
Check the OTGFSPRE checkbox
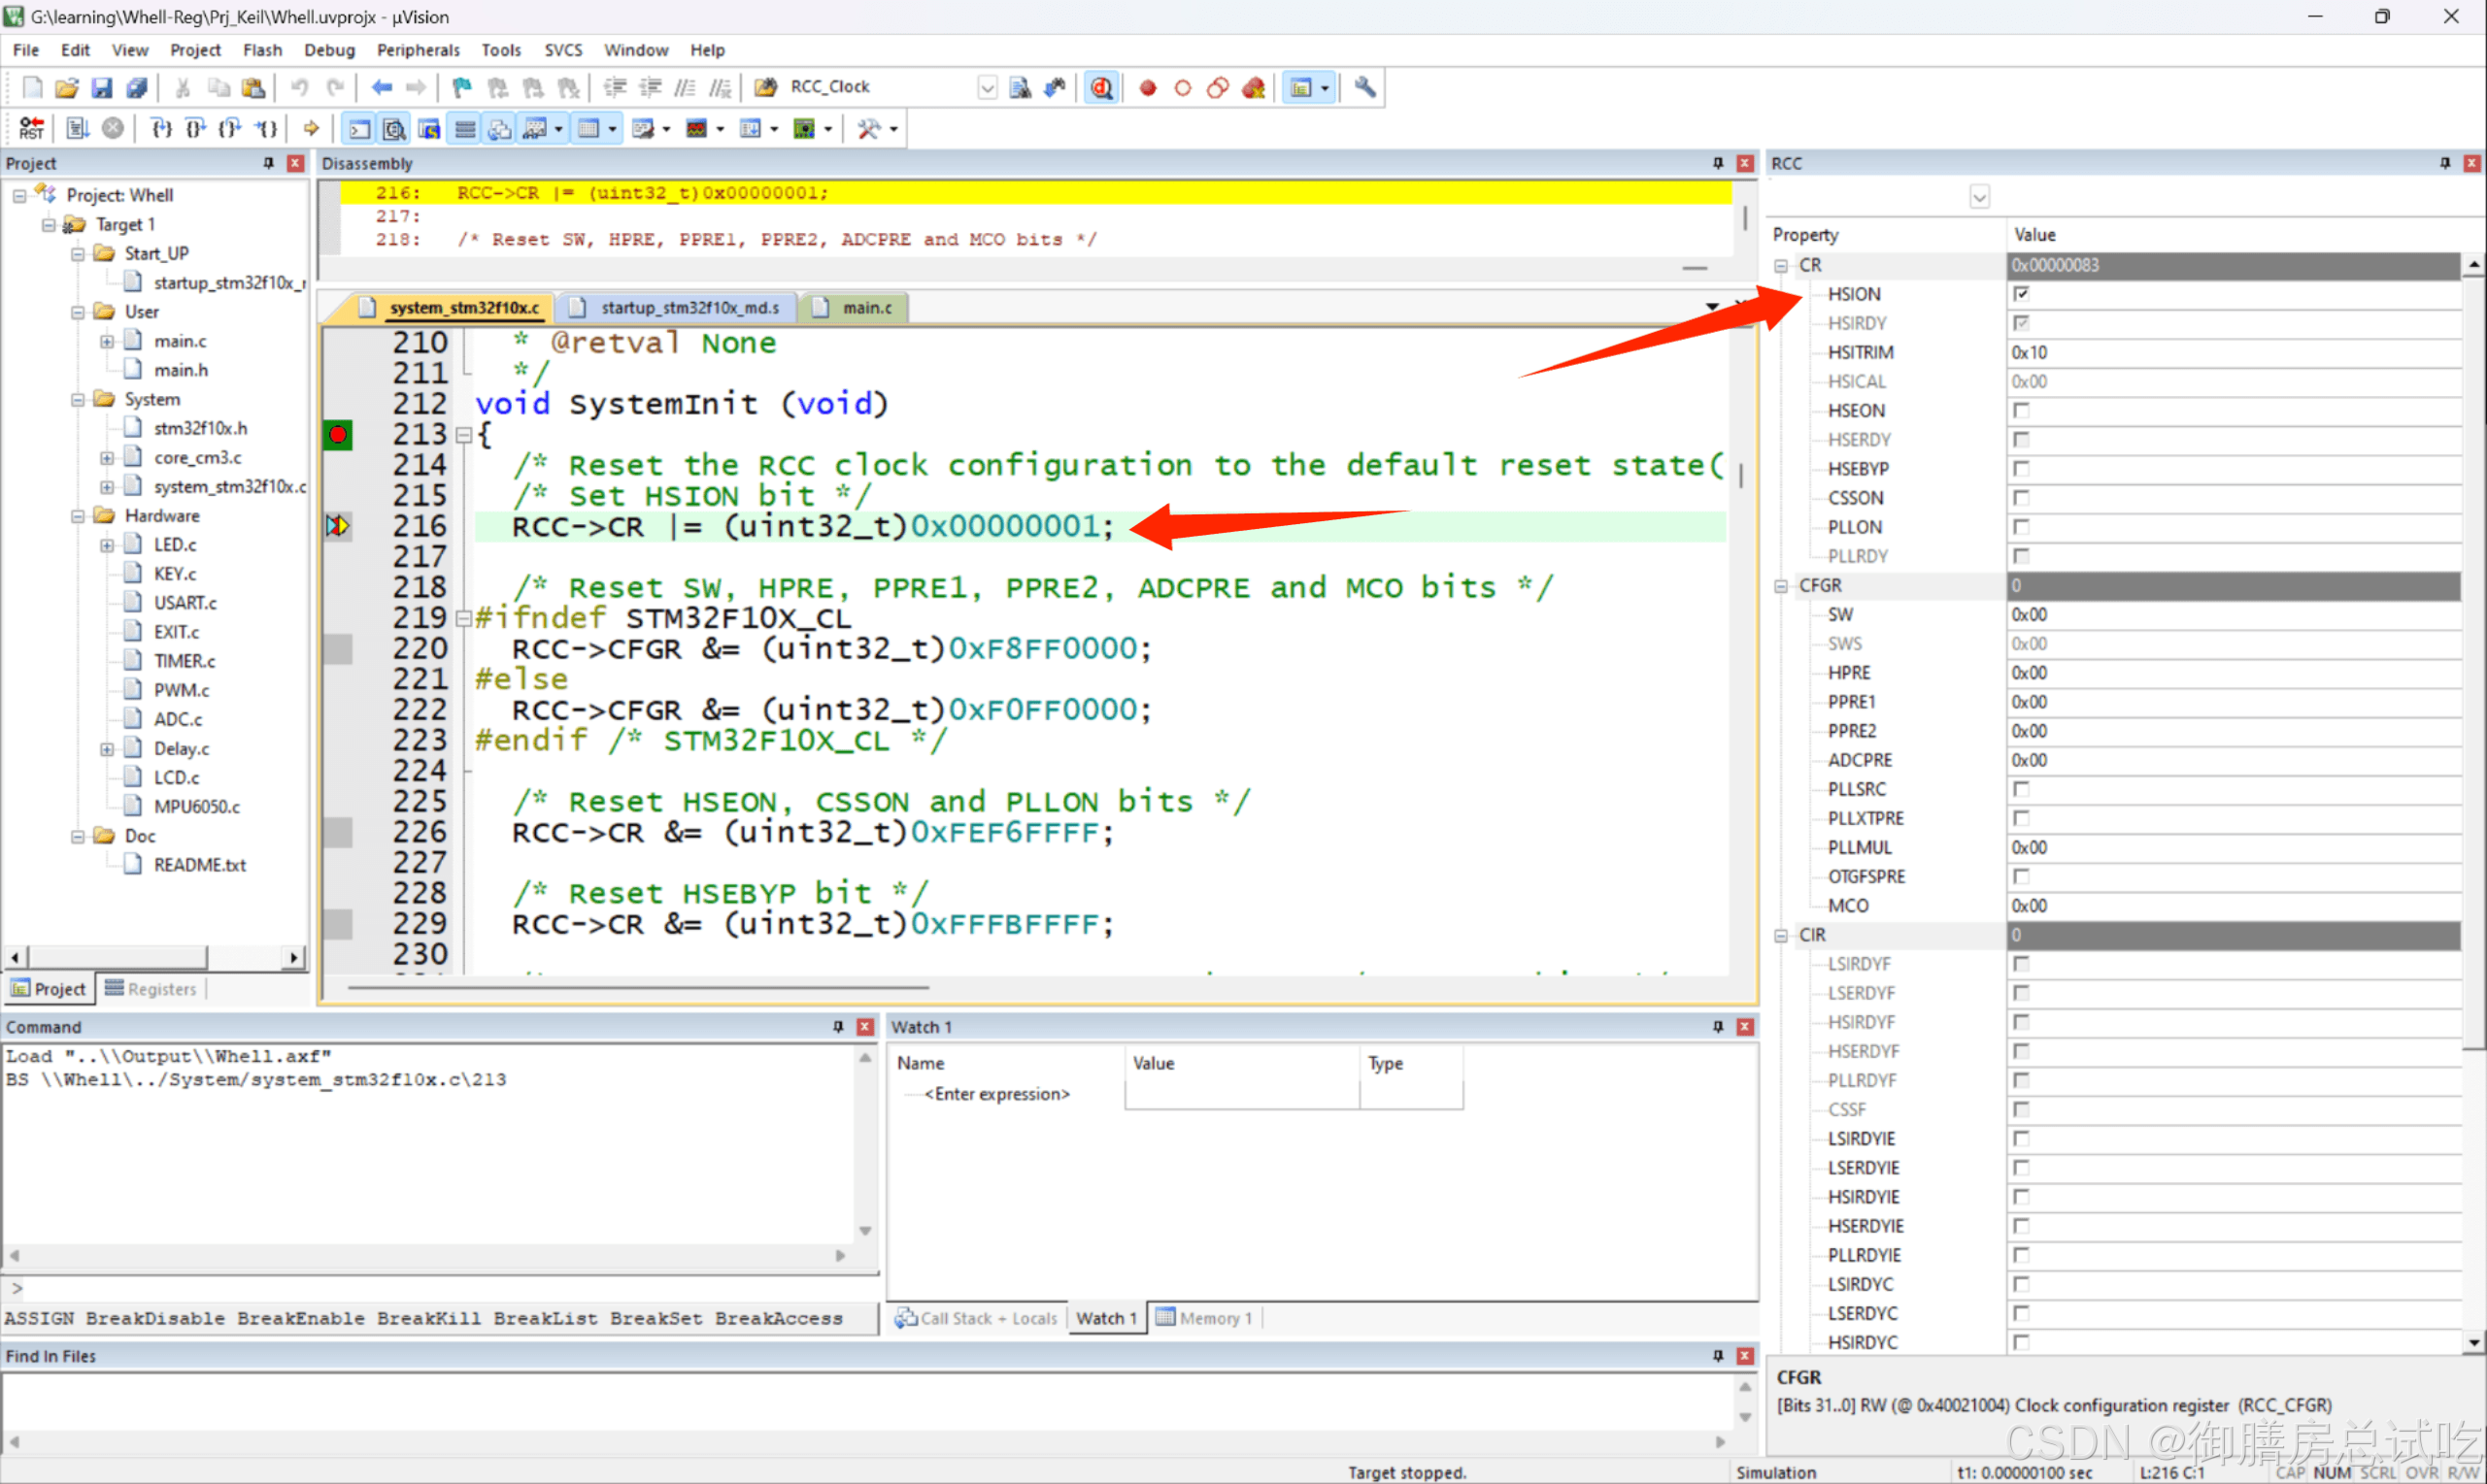point(2021,876)
